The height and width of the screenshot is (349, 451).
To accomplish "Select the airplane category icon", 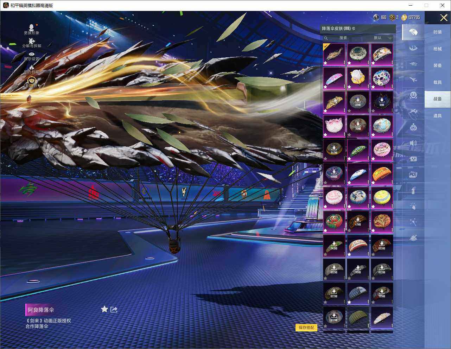I will (413, 80).
